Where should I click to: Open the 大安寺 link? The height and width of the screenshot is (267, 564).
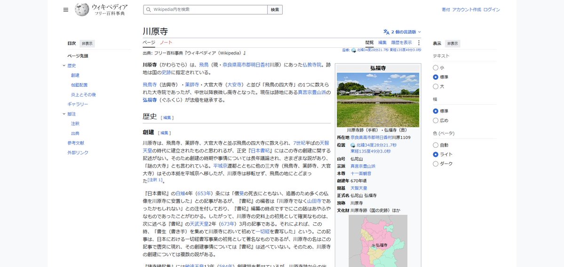(x=234, y=84)
